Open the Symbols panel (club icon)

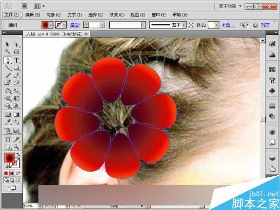coord(272,91)
